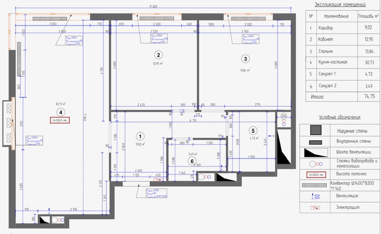Screen dimensions: 381x234
Task: Click the H=3065 мм ceiling label in room 4
Action: tap(60, 120)
